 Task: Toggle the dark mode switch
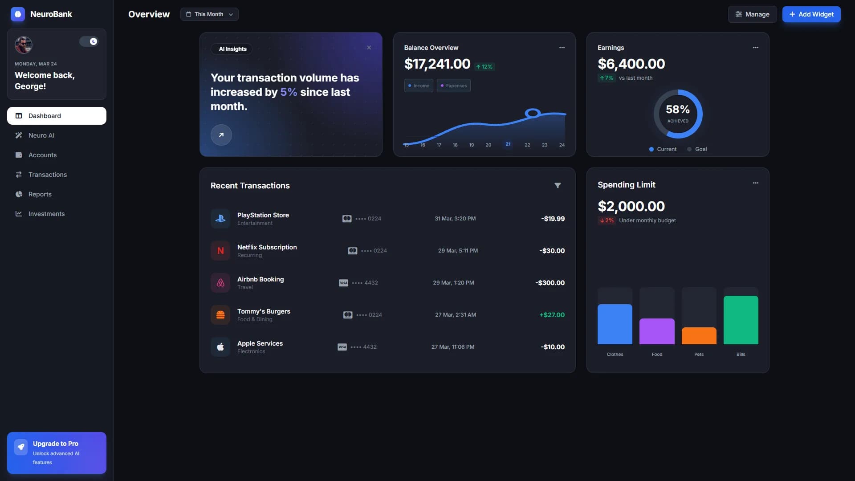coord(89,41)
